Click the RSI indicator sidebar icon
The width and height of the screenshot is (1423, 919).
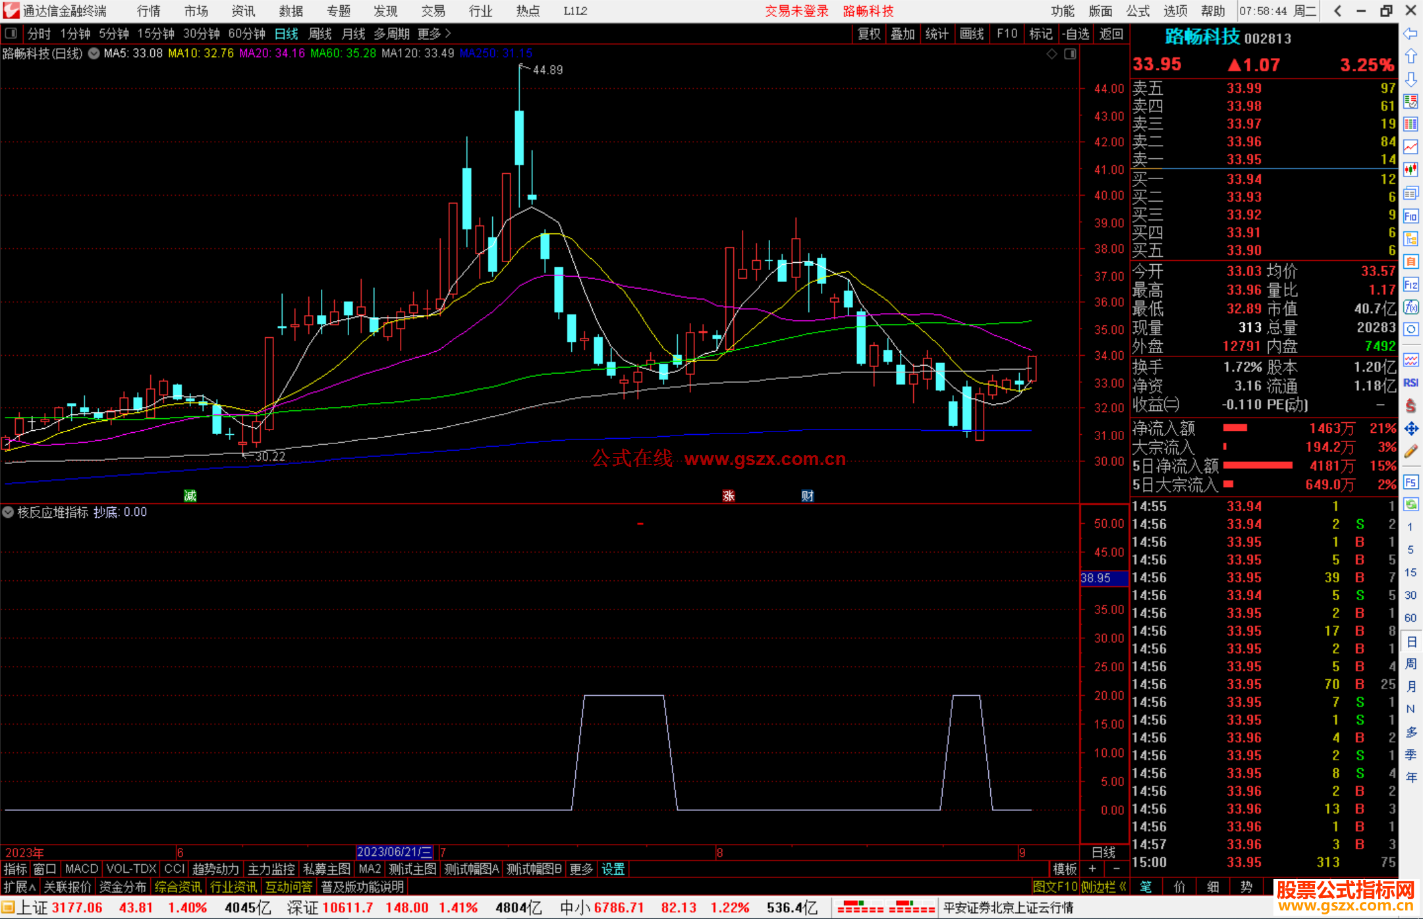coord(1410,383)
